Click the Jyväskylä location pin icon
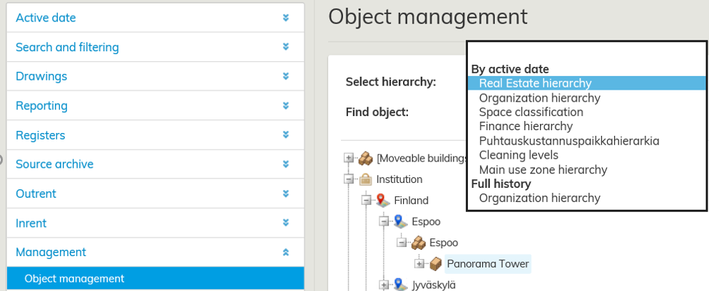709x291 pixels. point(400,285)
